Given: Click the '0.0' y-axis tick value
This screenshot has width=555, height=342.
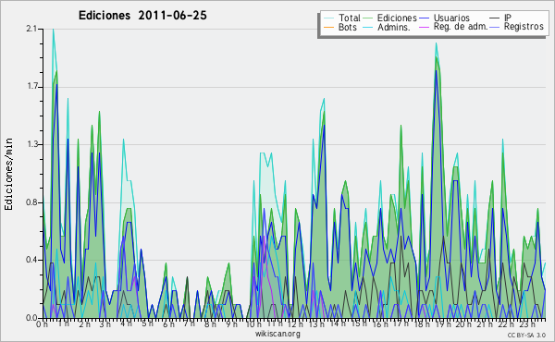Looking at the screenshot, I should (x=31, y=318).
